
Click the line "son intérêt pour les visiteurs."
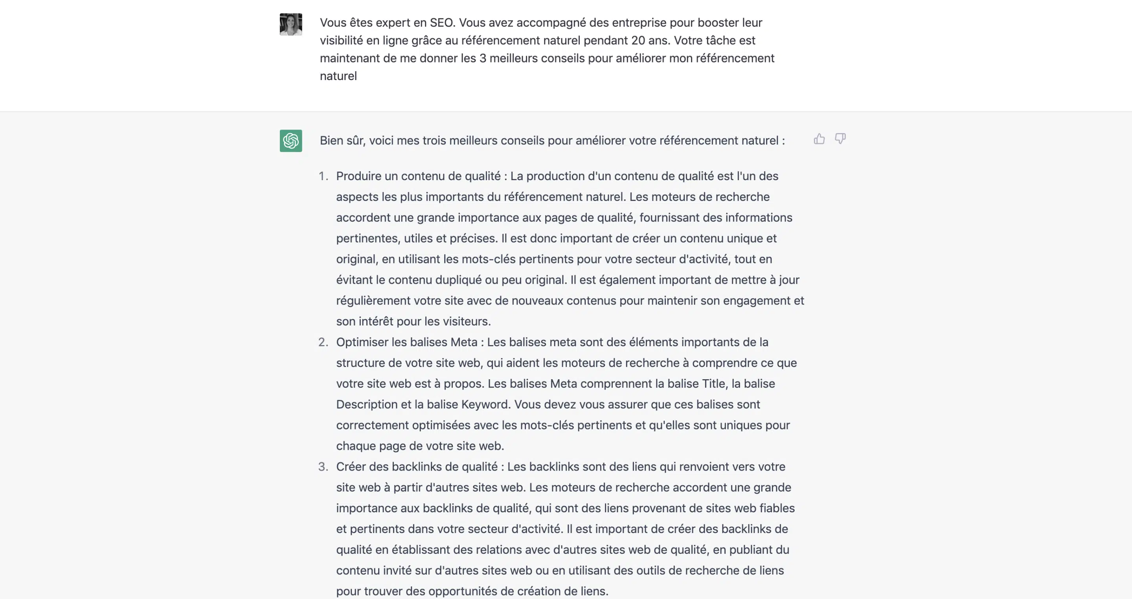tap(413, 321)
